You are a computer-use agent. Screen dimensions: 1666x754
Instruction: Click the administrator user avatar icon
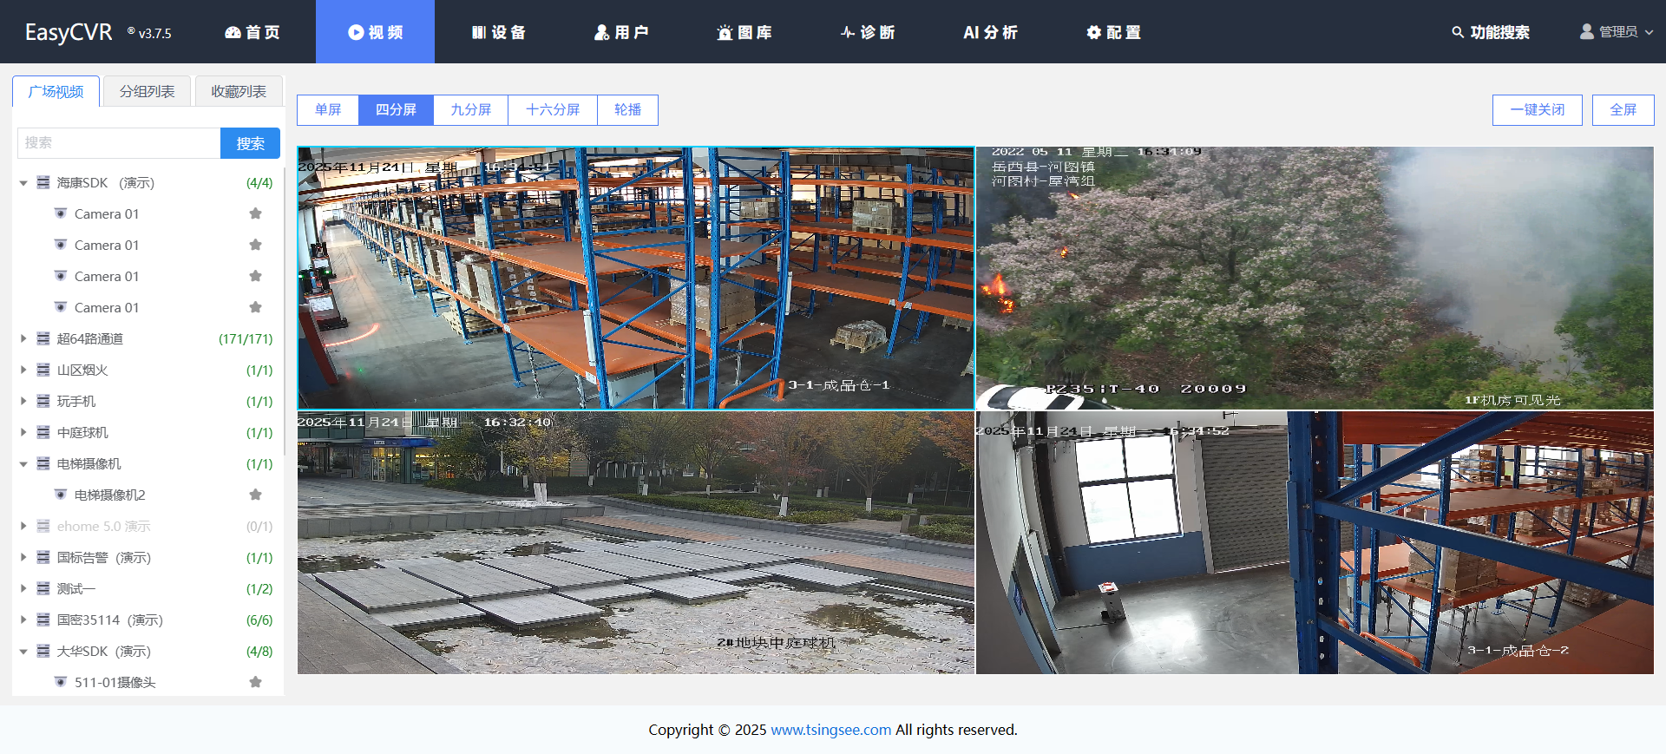click(x=1587, y=31)
